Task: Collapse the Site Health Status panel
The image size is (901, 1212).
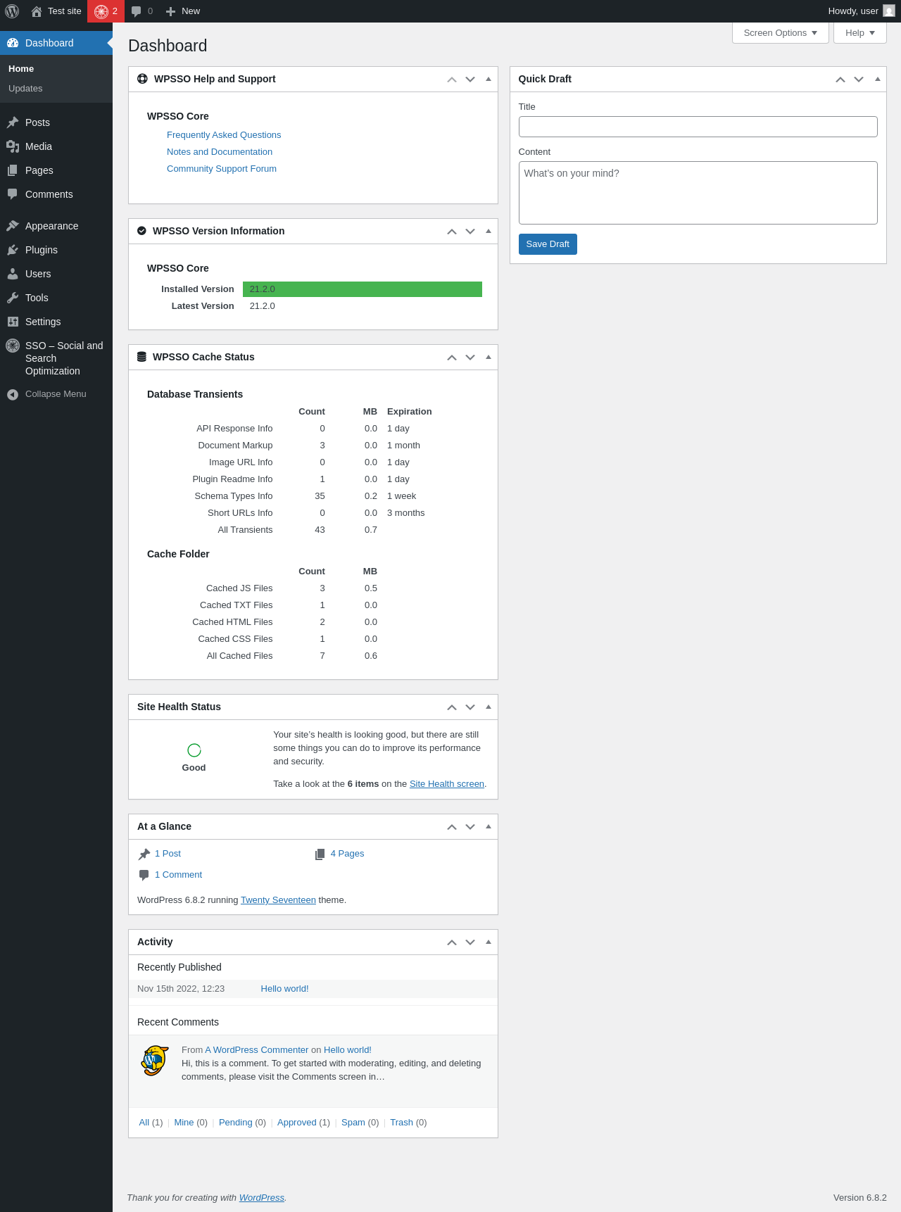Action: coord(489,707)
